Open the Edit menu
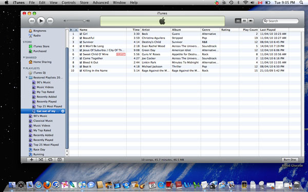Viewport: 308px width, 192px height. 42,3
